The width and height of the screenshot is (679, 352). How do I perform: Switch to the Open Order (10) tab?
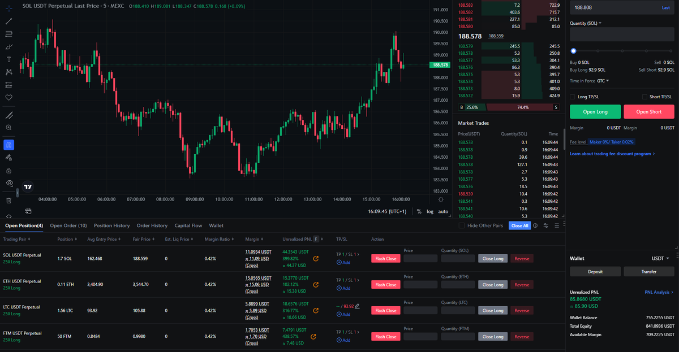pyautogui.click(x=68, y=225)
